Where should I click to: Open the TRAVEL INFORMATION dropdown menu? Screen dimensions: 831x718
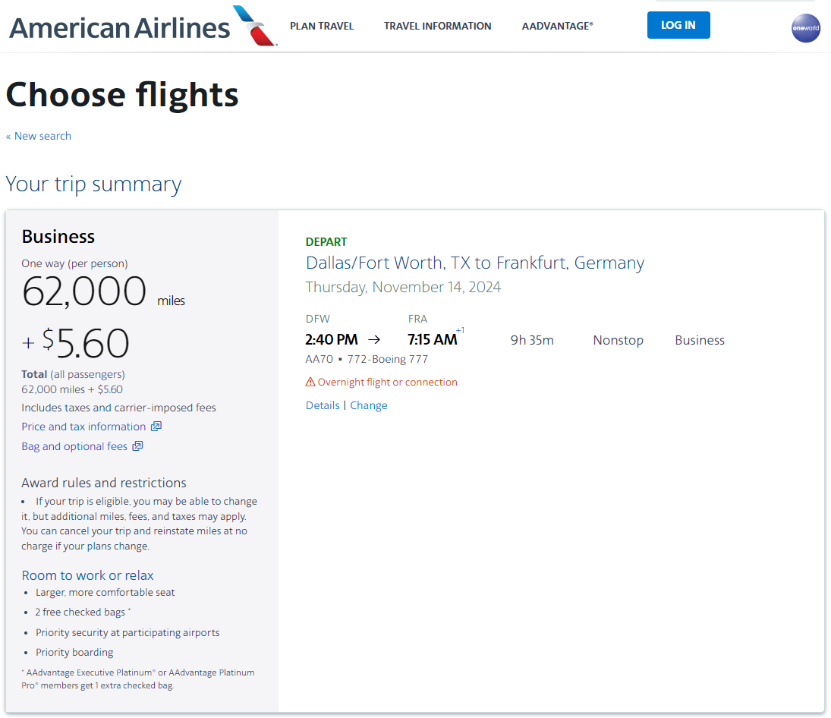tap(438, 26)
